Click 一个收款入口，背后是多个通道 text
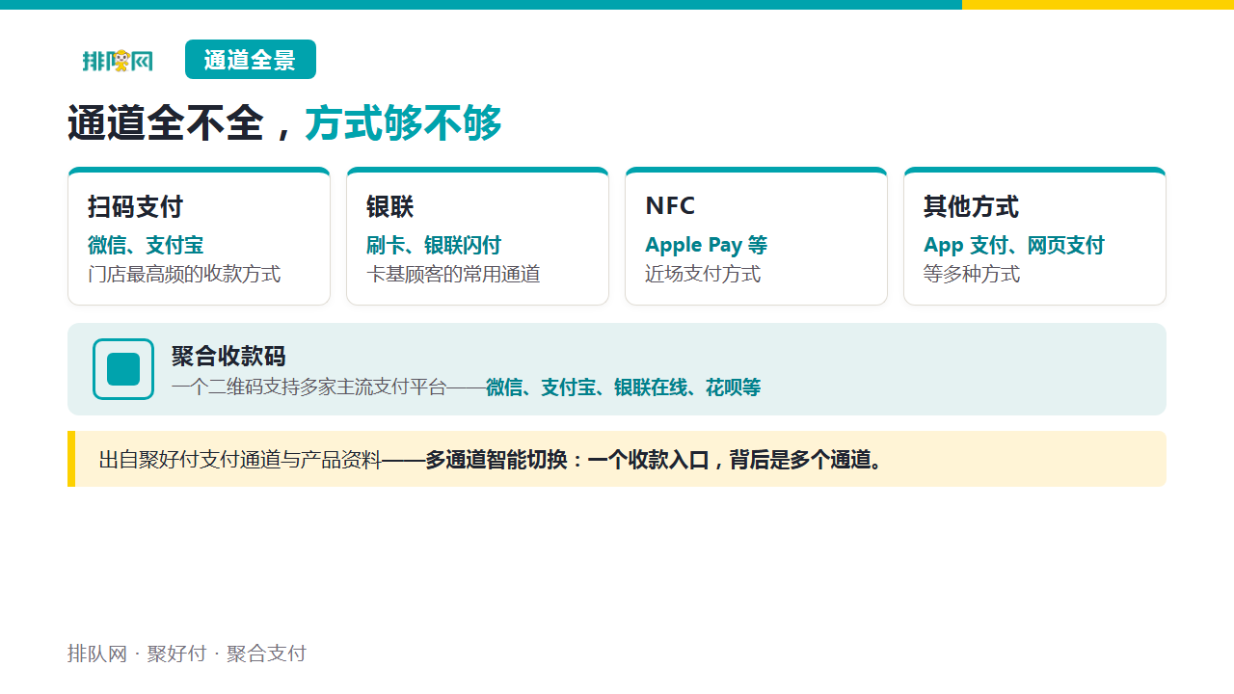The height and width of the screenshot is (694, 1234). (728, 460)
